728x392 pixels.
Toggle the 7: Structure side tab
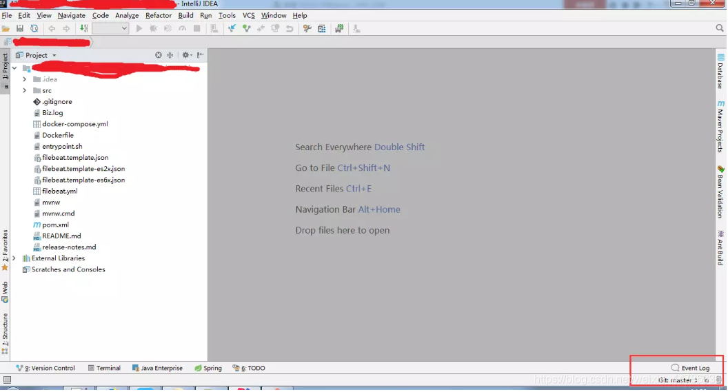tap(5, 333)
